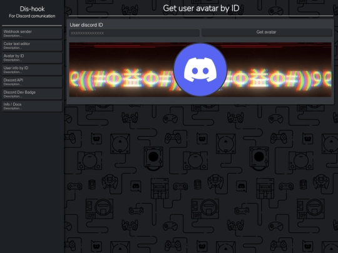Focus the User discord ID input field
Screen dimensions: 338x253
tap(134, 33)
